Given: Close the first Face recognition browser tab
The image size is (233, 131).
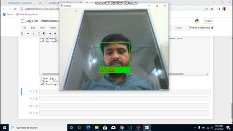Looking at the screenshot, I should point(40,3).
